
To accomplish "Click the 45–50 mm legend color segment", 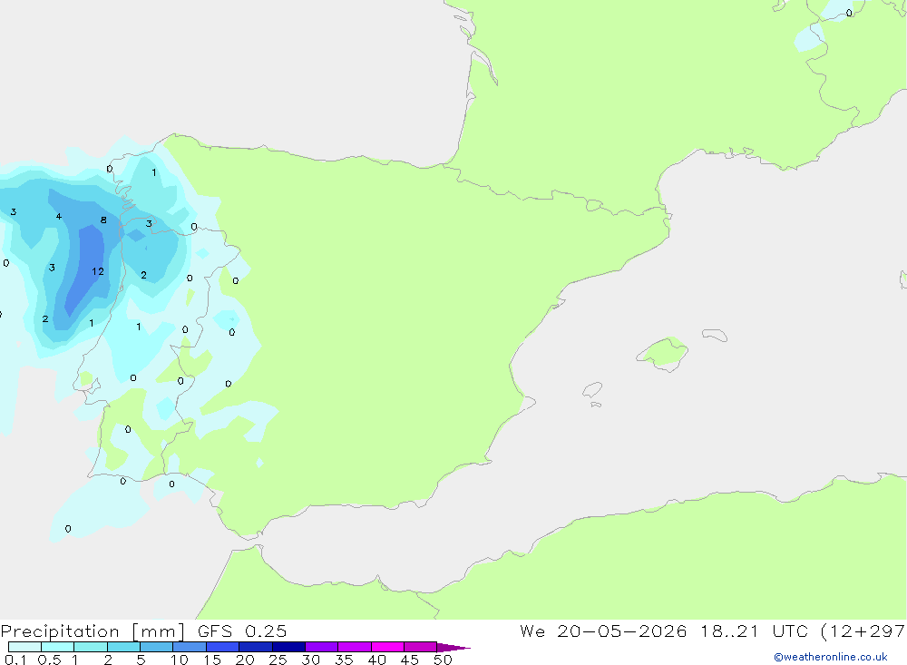I will (x=420, y=647).
